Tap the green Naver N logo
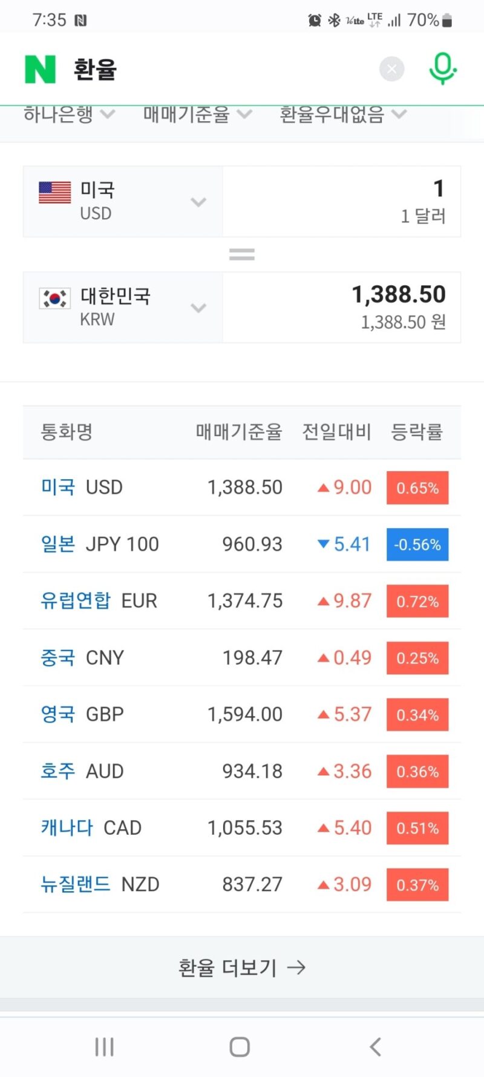This screenshot has width=484, height=1077. pyautogui.click(x=40, y=69)
